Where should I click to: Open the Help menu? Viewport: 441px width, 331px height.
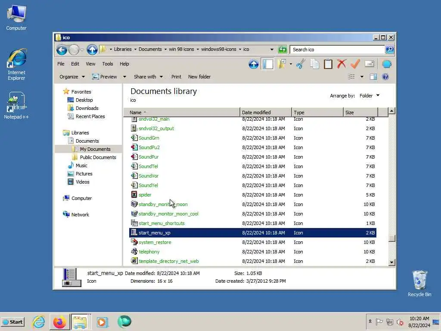pyautogui.click(x=124, y=64)
